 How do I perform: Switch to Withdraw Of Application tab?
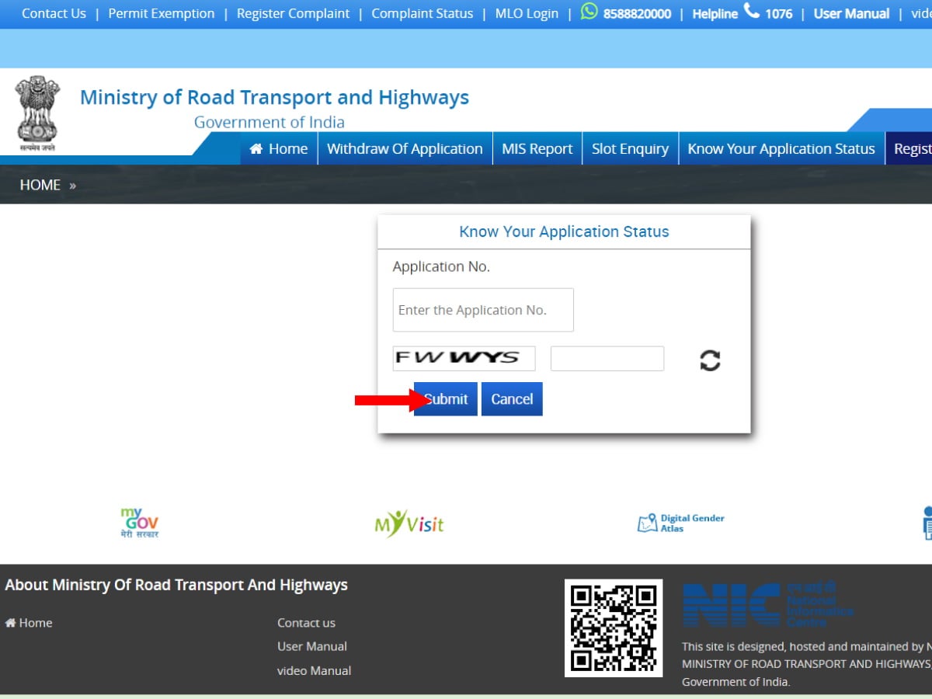[x=405, y=148]
